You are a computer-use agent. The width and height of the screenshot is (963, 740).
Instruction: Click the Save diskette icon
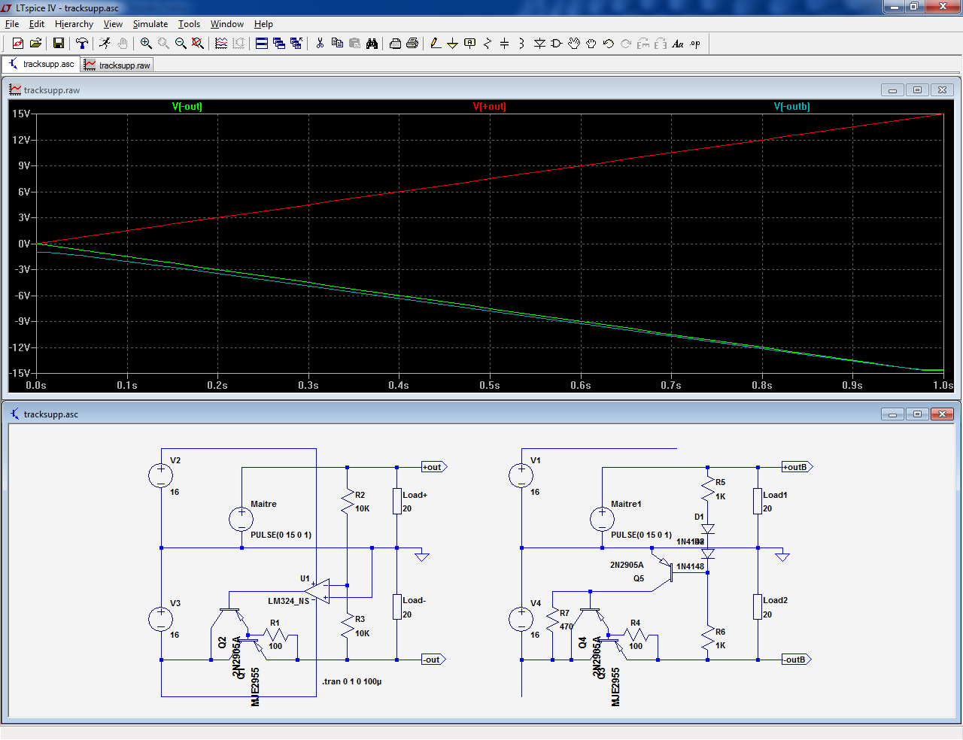58,44
